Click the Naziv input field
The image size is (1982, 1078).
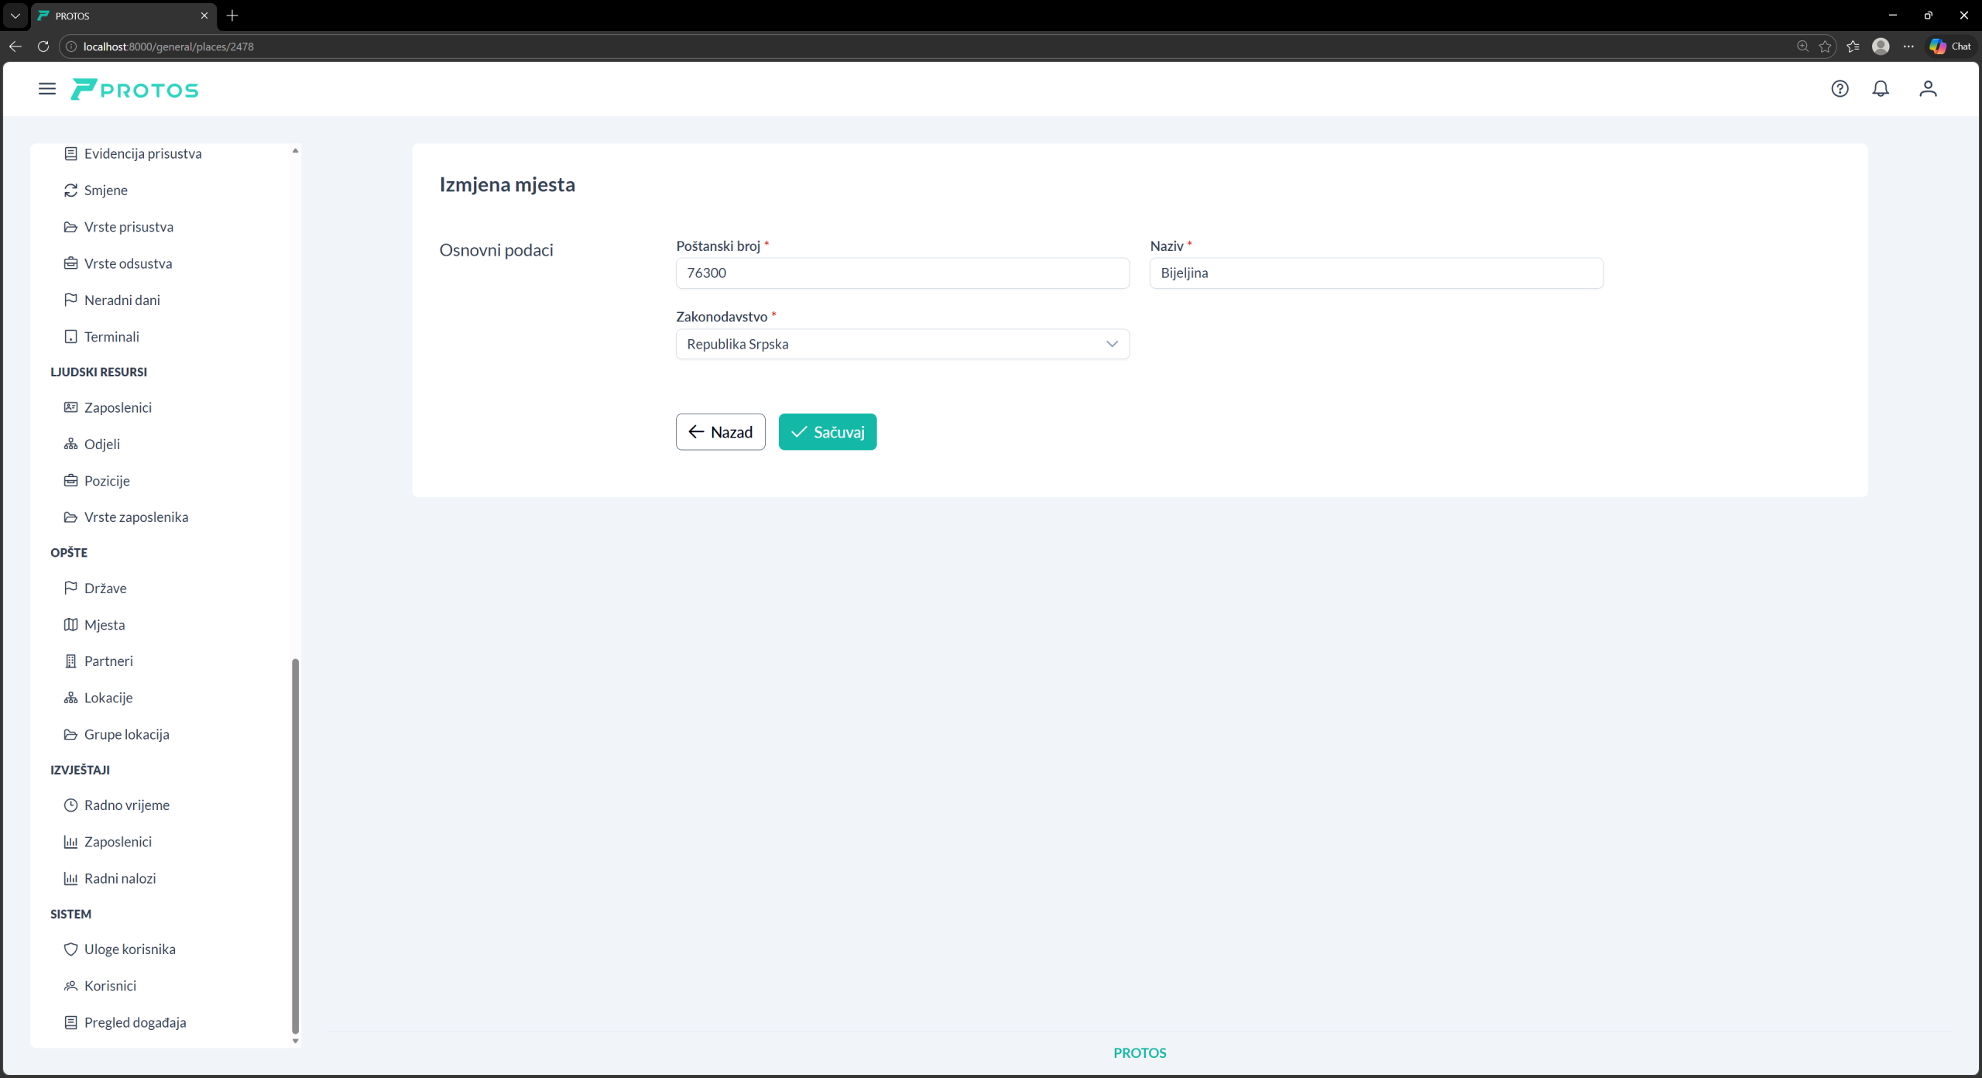[1376, 273]
